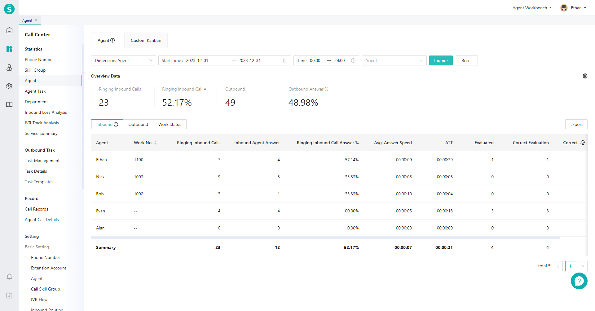
Task: Open Inbound Loss Analysis
Action: pyautogui.click(x=46, y=112)
